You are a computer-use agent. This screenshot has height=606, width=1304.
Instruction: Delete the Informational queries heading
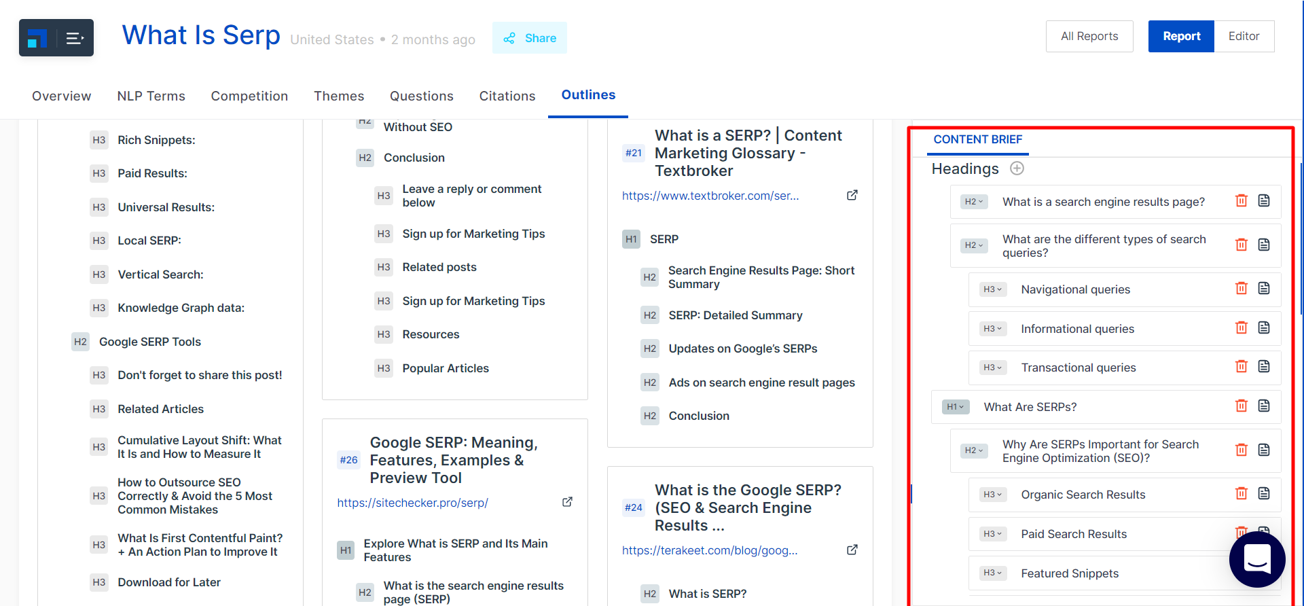coord(1242,327)
